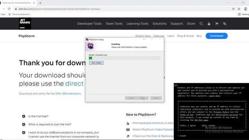Open Support menu

[177, 24]
